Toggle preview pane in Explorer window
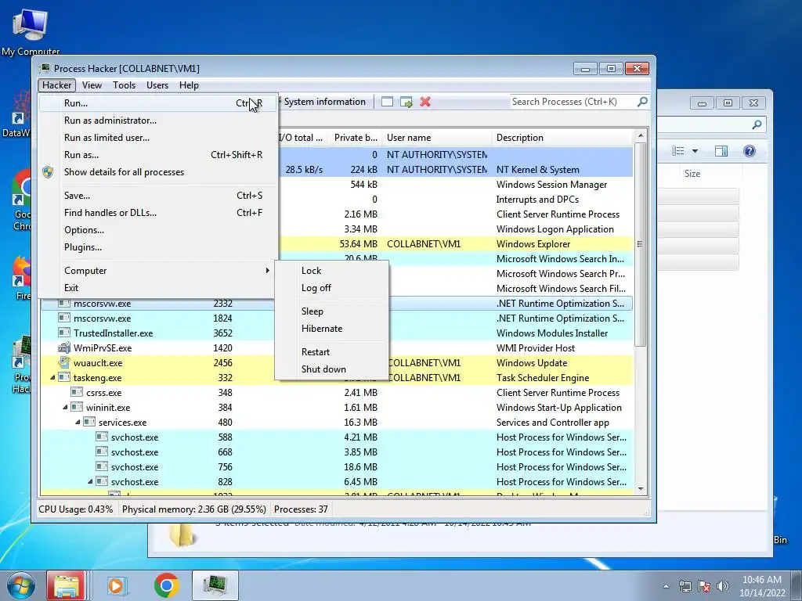The width and height of the screenshot is (802, 601). click(721, 151)
